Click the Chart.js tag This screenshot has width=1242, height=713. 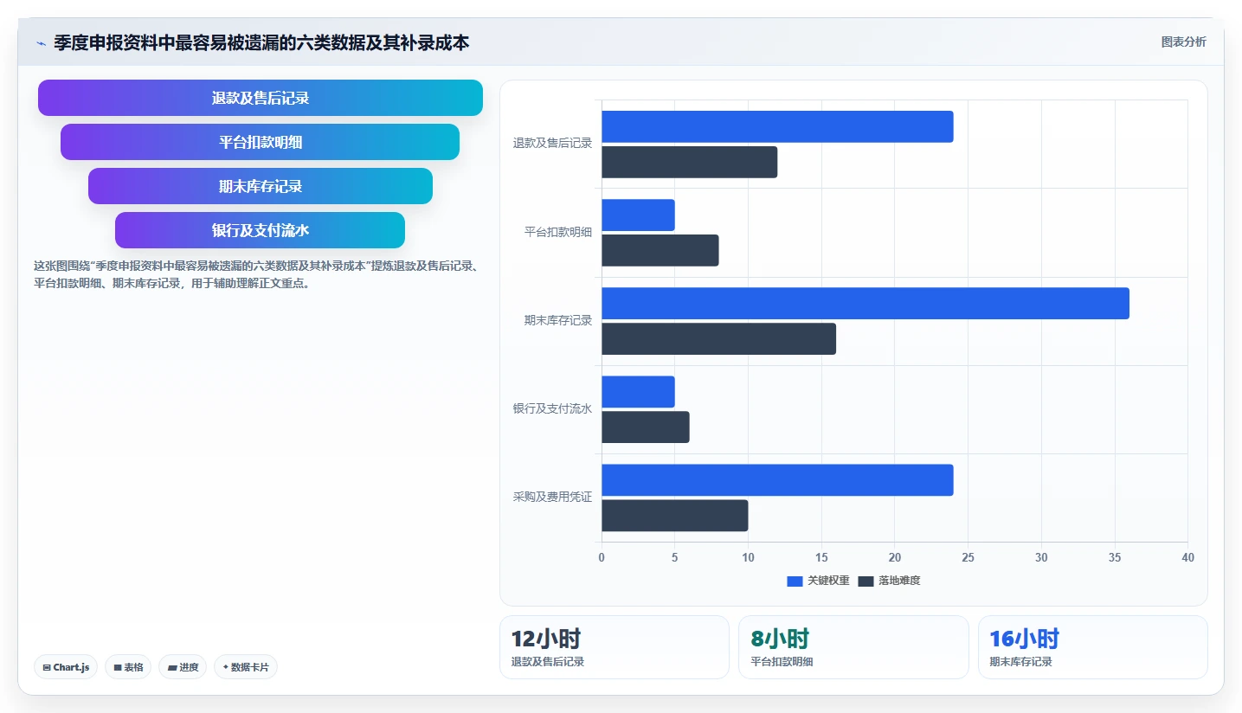click(66, 667)
